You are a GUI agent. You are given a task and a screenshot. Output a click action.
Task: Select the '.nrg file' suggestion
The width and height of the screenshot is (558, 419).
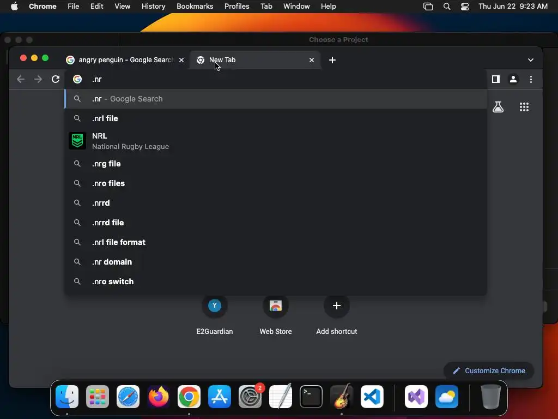point(275,164)
